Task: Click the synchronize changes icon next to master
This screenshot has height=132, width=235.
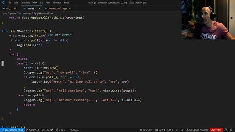Action: (38, 130)
